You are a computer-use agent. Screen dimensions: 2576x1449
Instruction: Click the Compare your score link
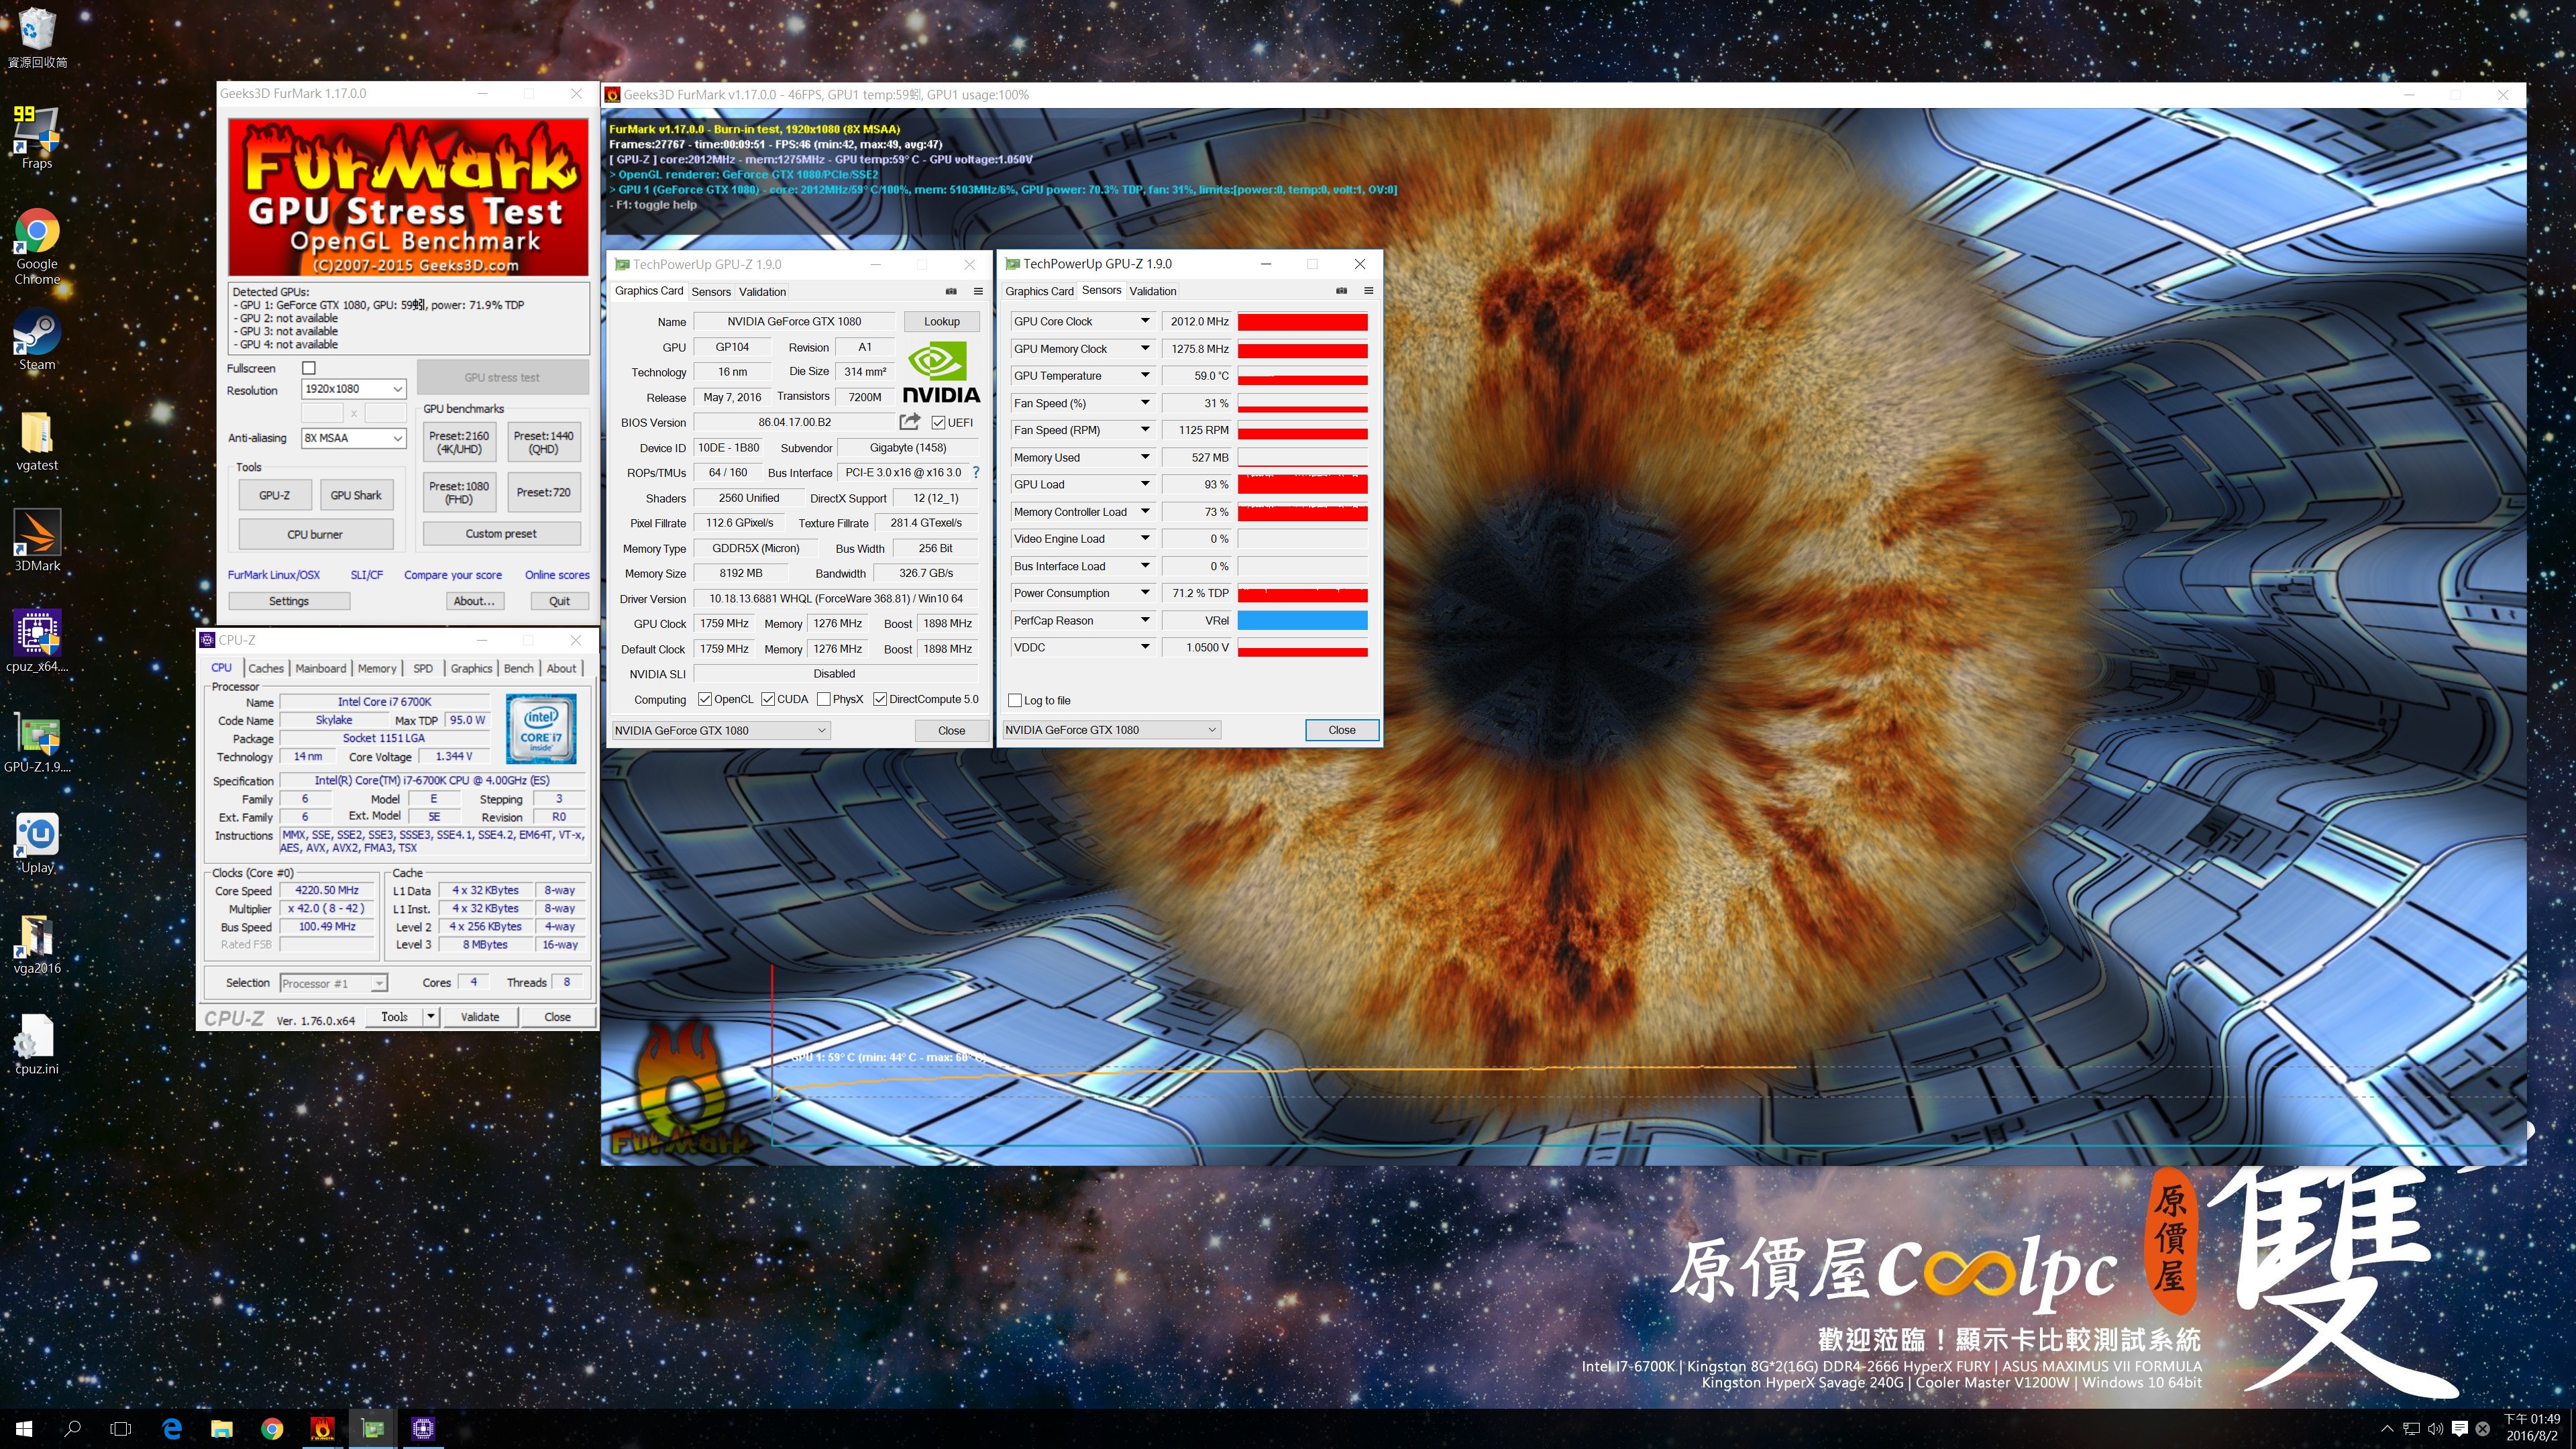[x=453, y=575]
